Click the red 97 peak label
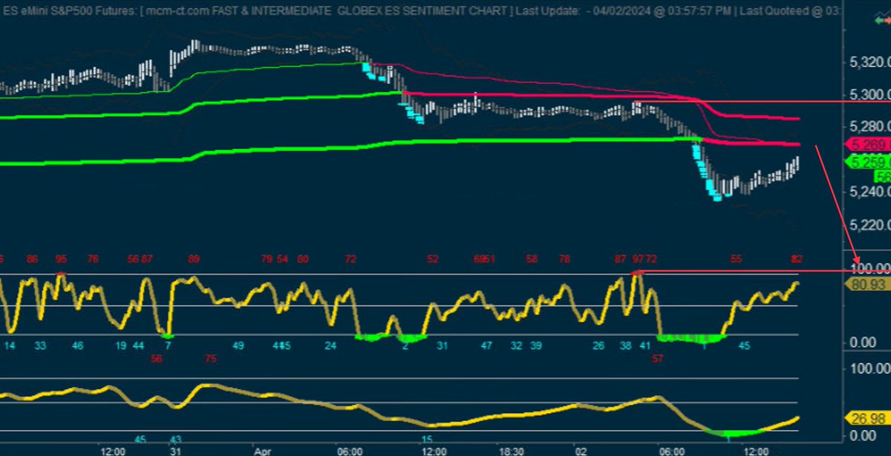891x456 pixels. coord(637,259)
